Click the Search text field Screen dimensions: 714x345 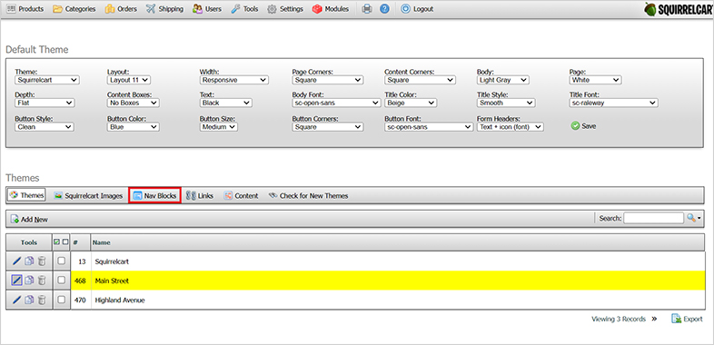pos(653,218)
